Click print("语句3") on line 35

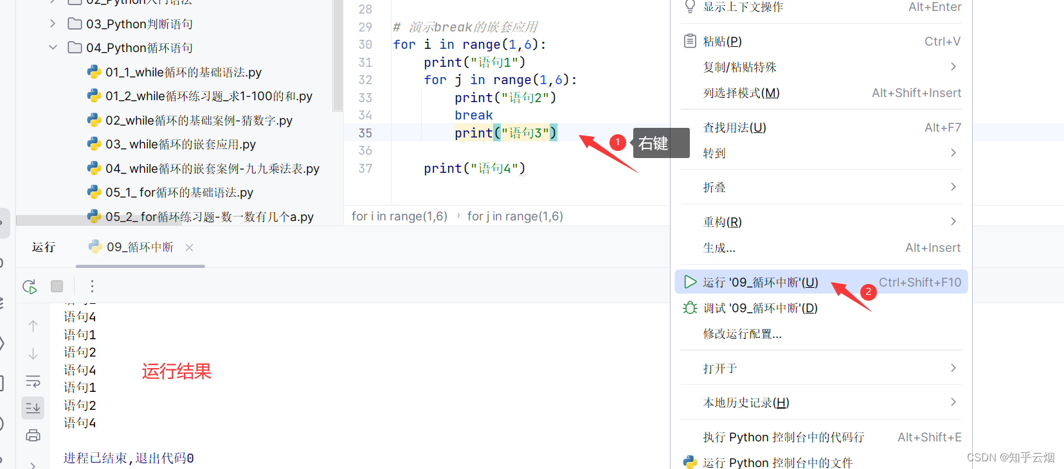[x=505, y=133]
